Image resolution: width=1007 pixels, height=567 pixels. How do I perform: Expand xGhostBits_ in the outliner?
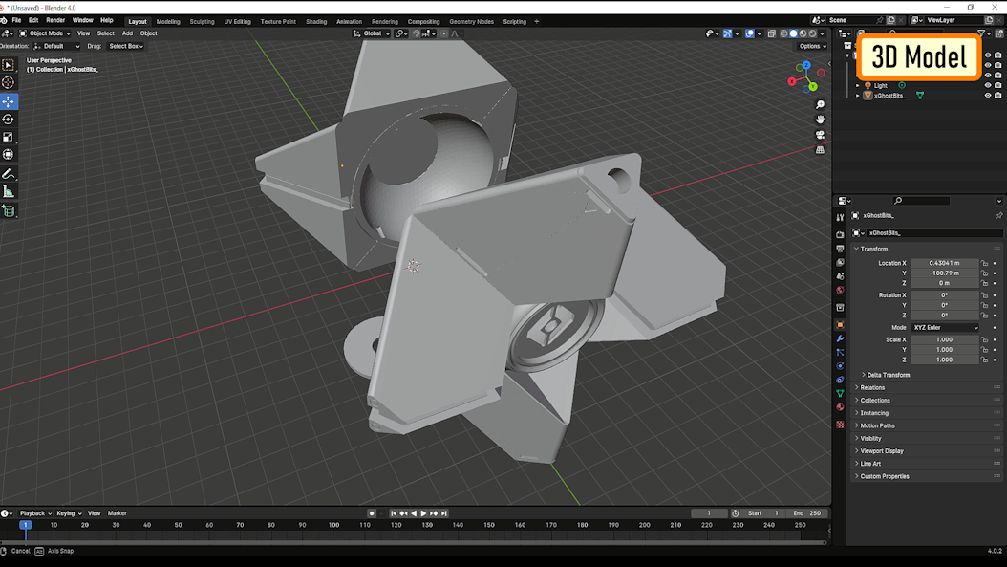pyautogui.click(x=857, y=96)
